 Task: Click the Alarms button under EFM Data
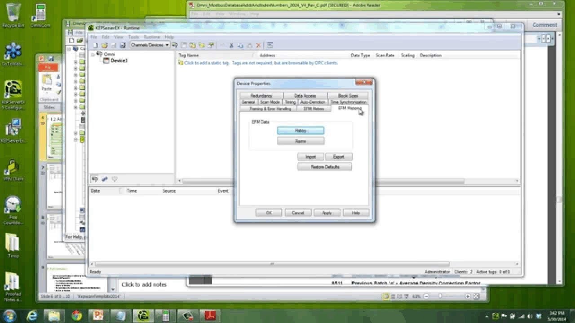[301, 141]
